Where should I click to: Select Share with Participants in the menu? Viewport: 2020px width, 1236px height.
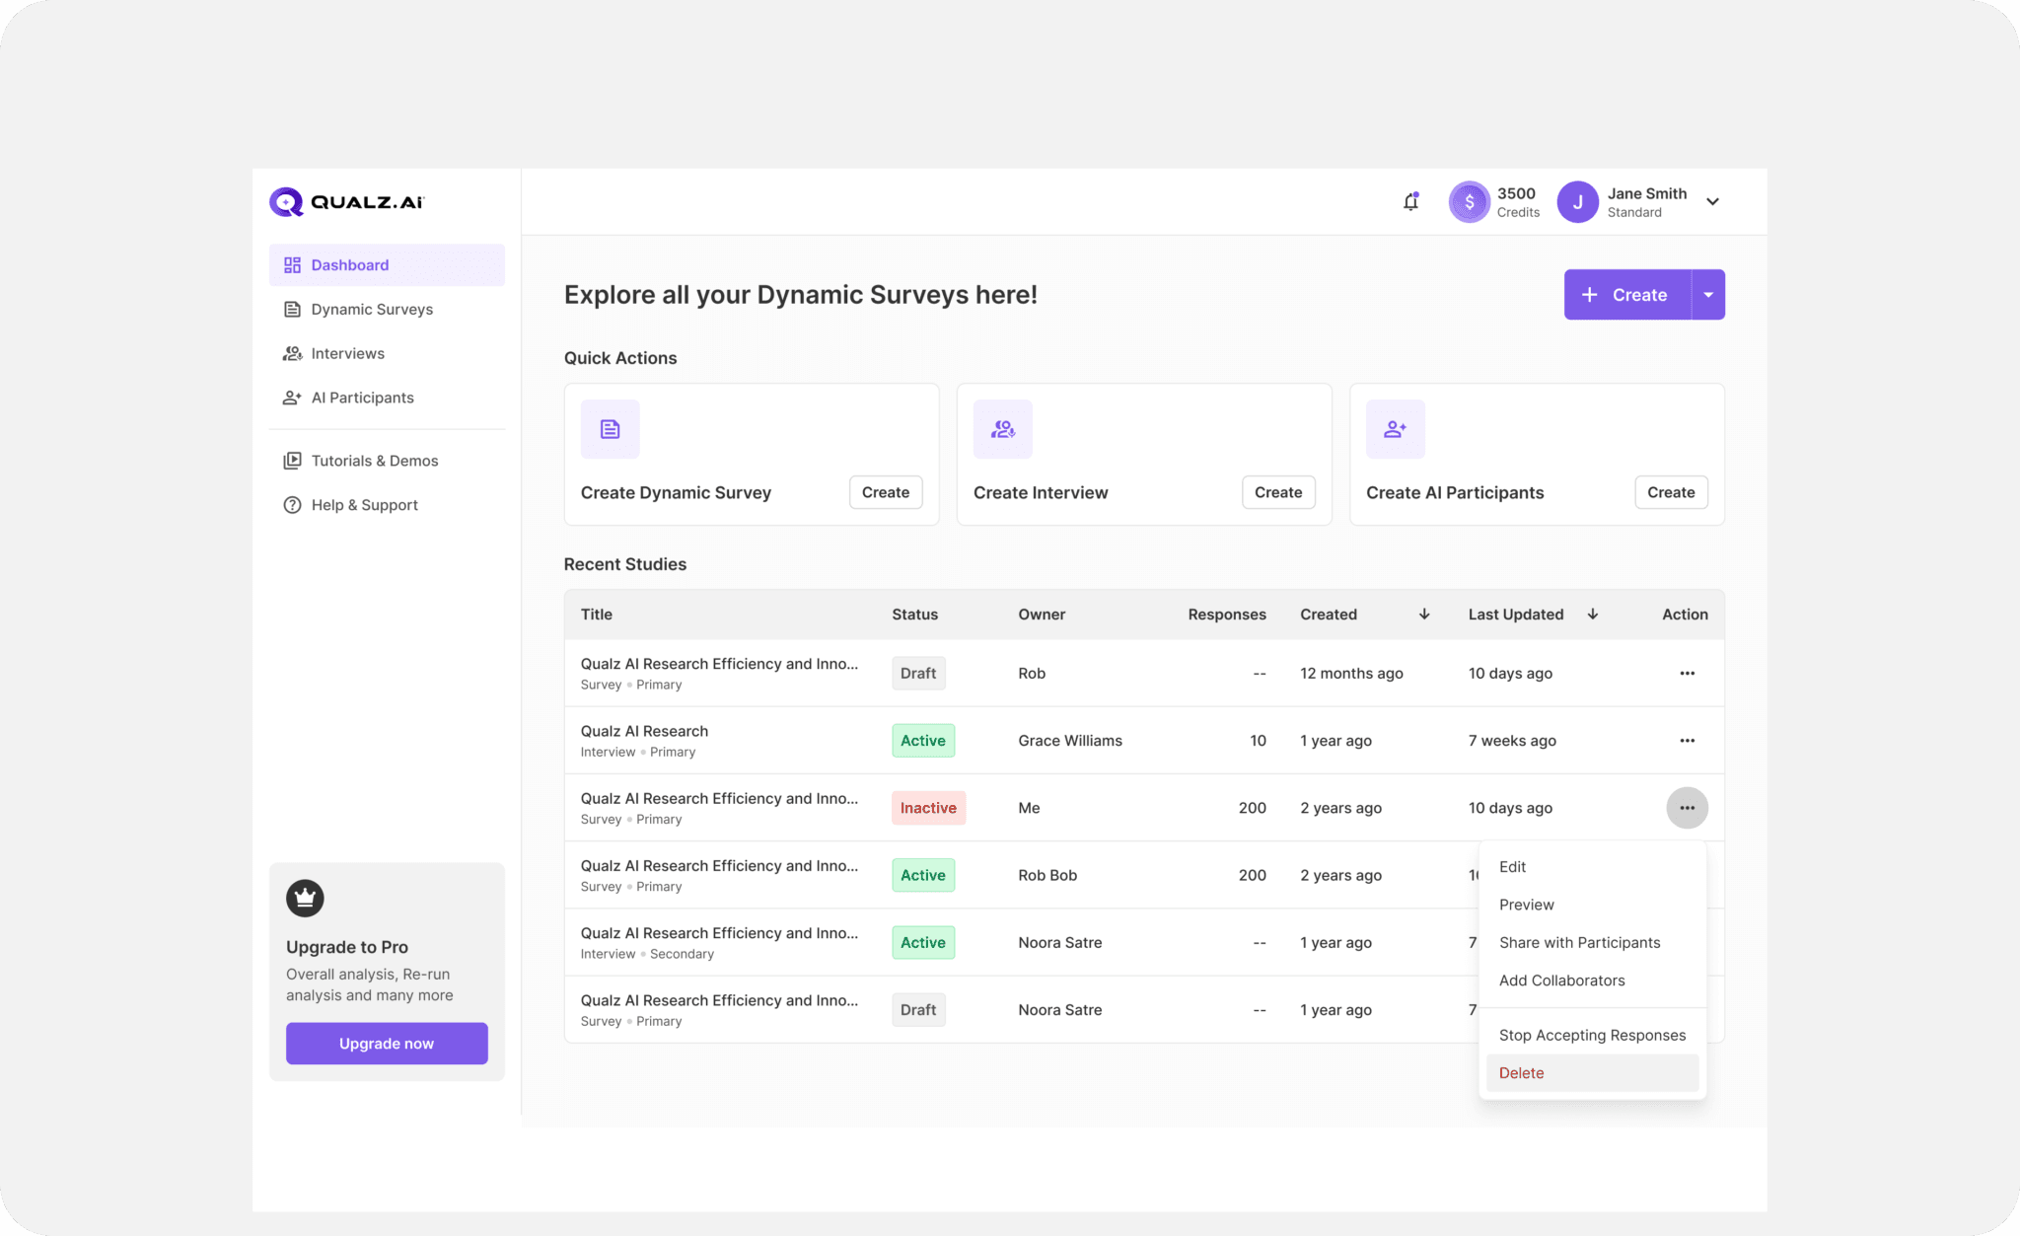click(x=1579, y=942)
